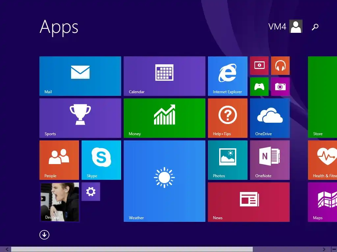
Task: Open the Maps tile
Action: 323,202
